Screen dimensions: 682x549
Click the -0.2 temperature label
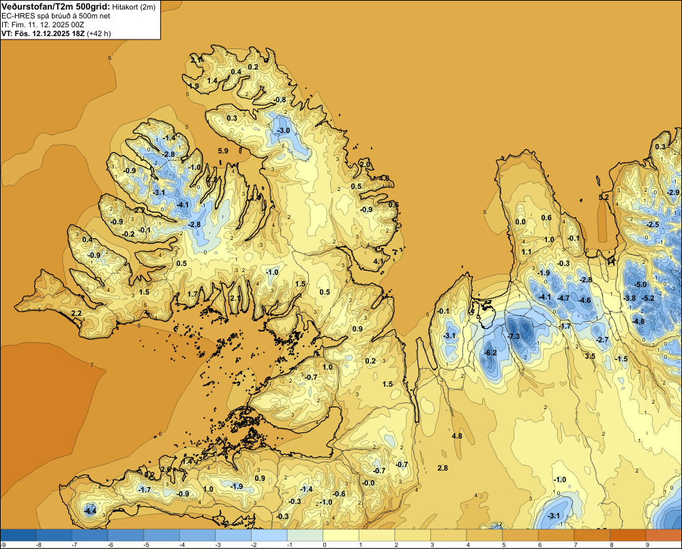[x=128, y=234]
